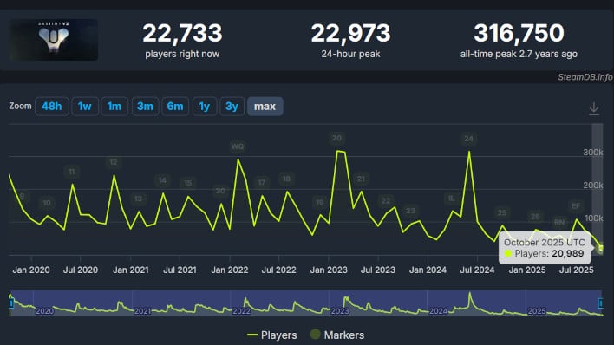614x345 pixels.
Task: Click chart marker 10
Action: pos(47,203)
